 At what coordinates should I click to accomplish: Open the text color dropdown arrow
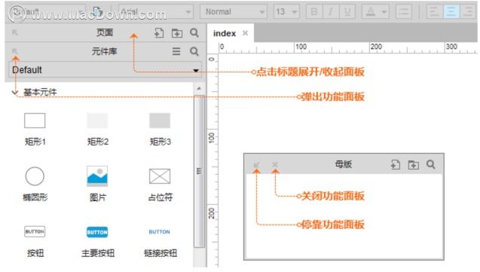click(x=384, y=12)
